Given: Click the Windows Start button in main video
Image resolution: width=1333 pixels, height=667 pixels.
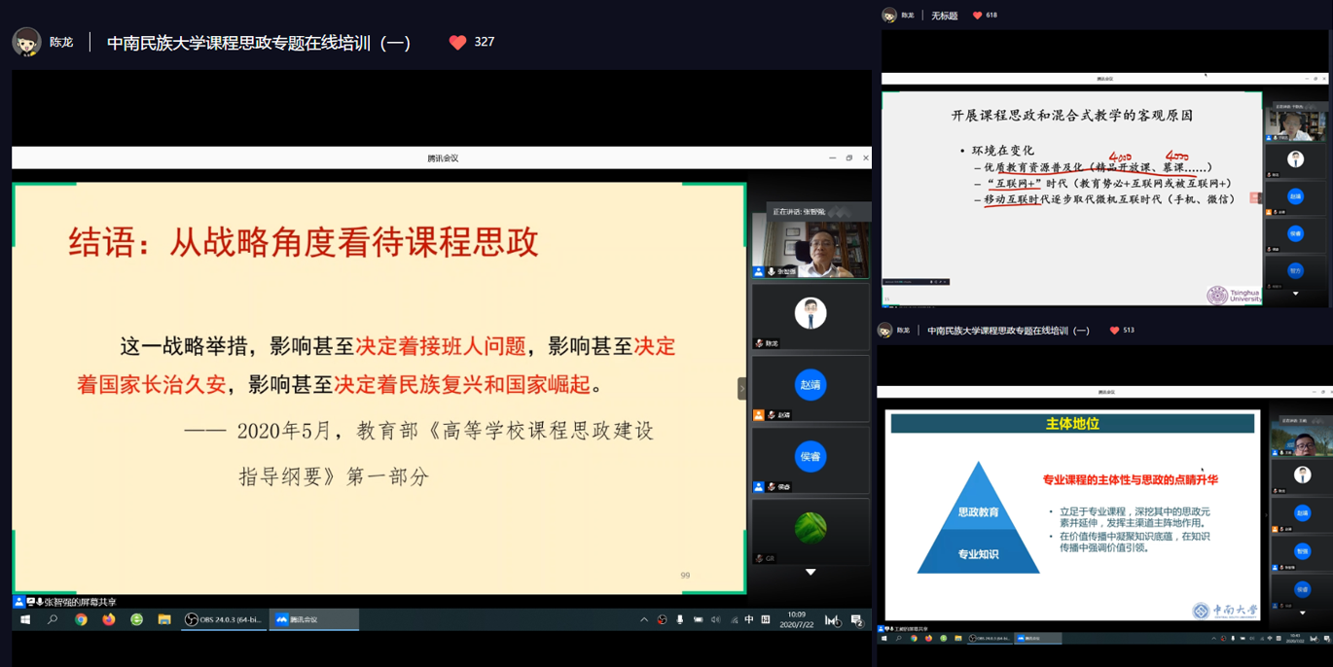Looking at the screenshot, I should point(25,619).
